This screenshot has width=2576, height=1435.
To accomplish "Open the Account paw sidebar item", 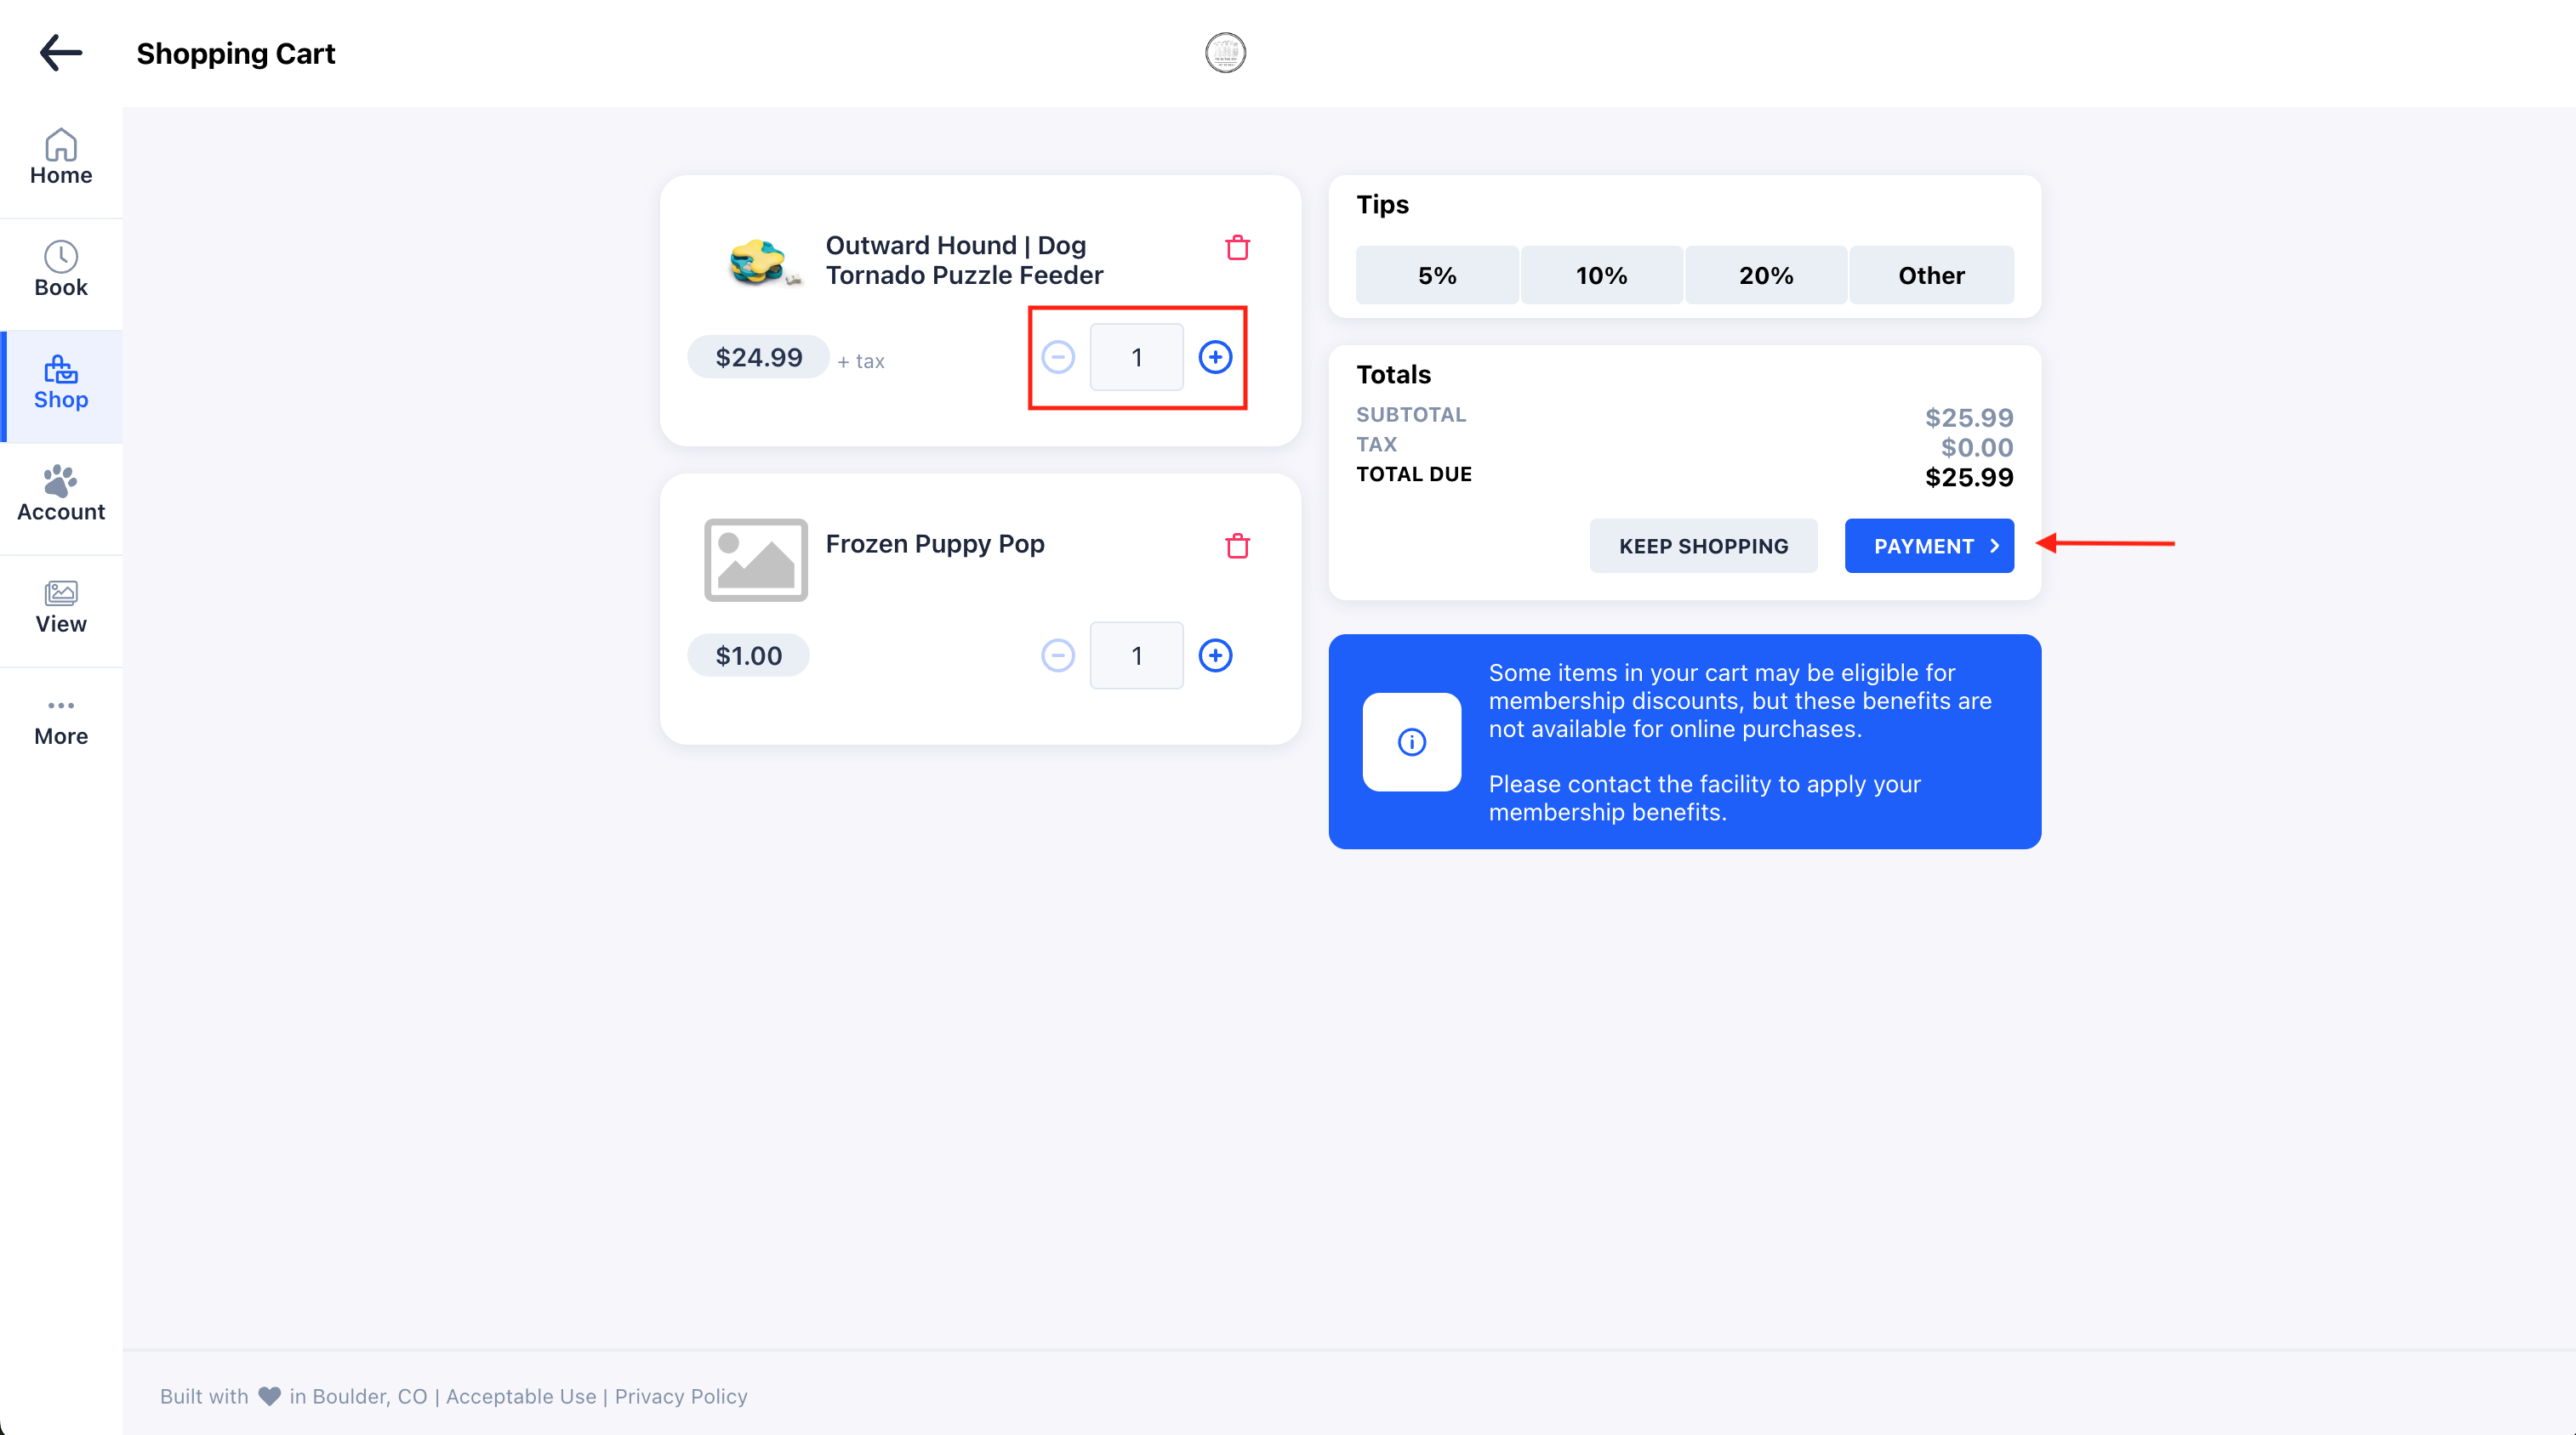I will (x=61, y=495).
